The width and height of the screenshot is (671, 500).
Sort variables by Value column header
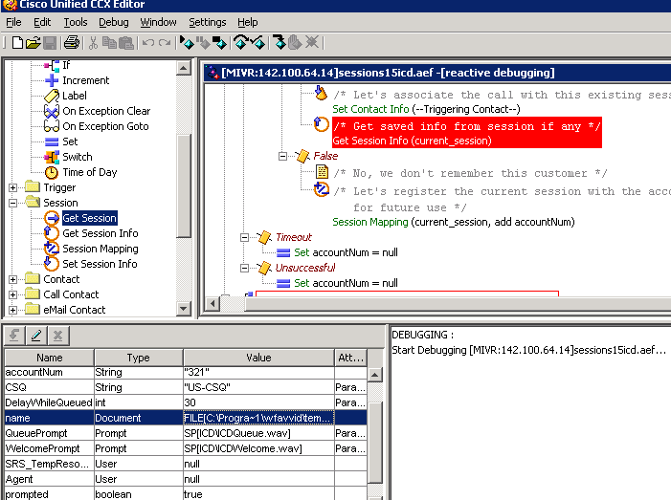click(258, 358)
